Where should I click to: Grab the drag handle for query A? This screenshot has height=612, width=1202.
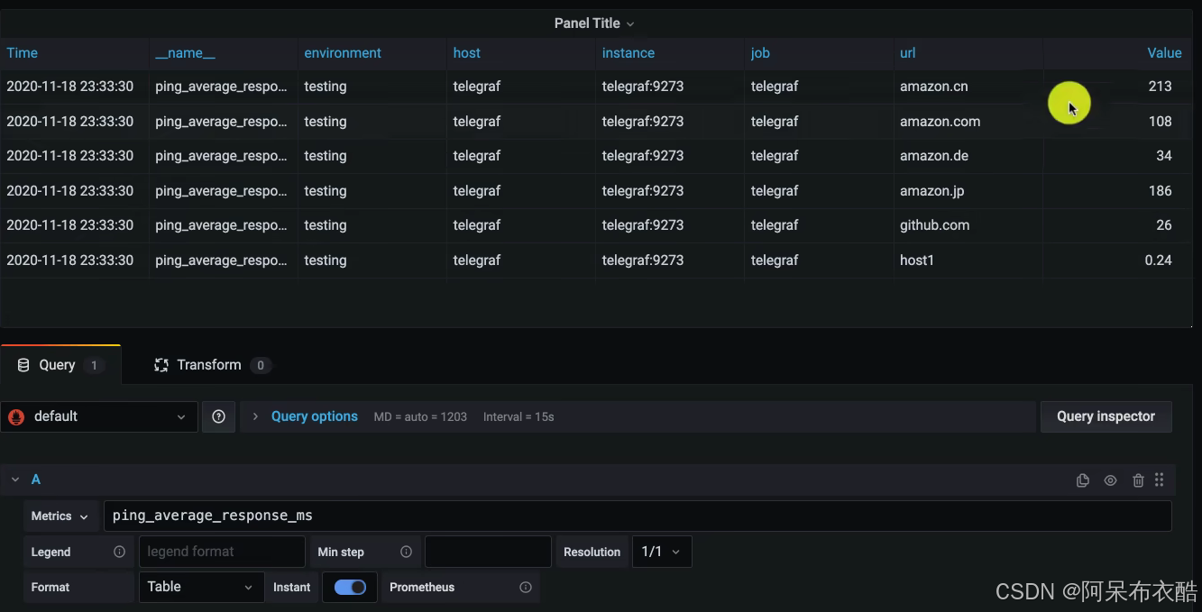(1160, 480)
